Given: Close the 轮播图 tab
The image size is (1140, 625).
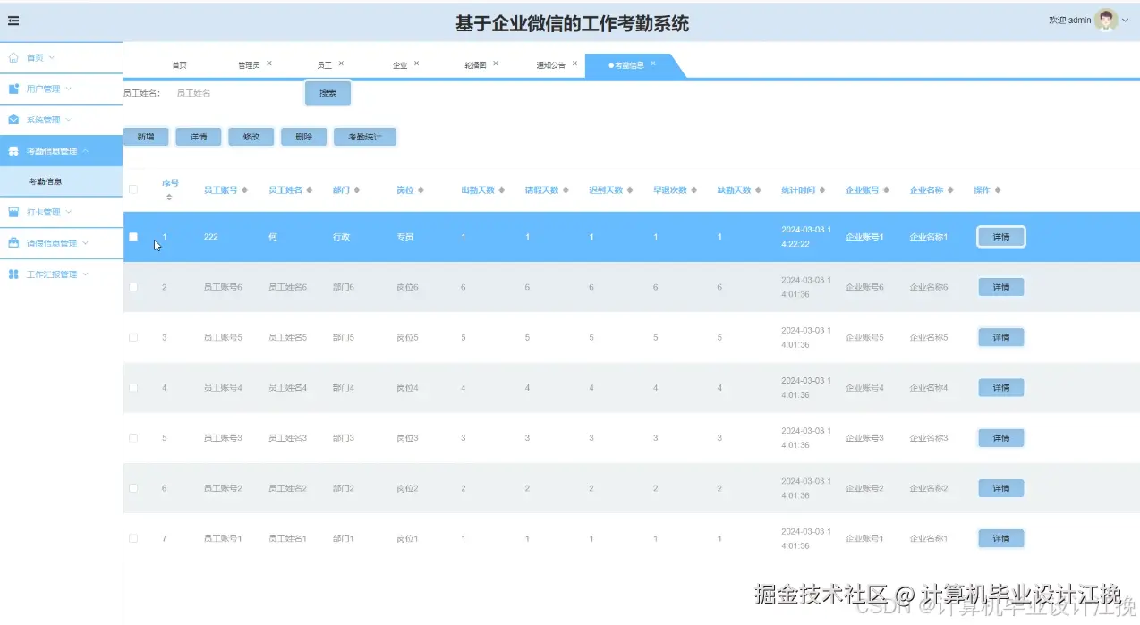Looking at the screenshot, I should [496, 63].
